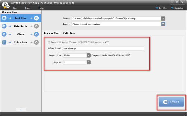Open the File menu

point(15,8)
